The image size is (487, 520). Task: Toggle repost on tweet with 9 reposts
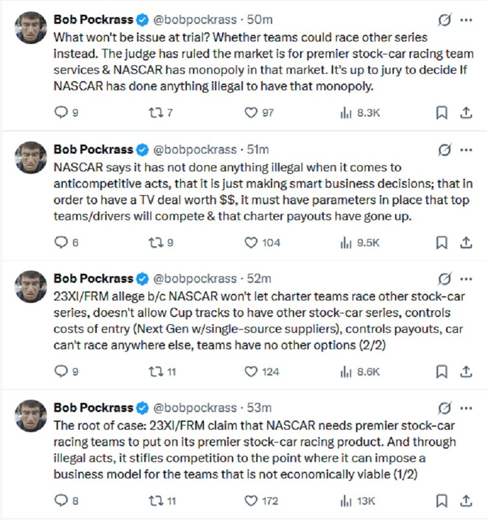click(x=155, y=242)
